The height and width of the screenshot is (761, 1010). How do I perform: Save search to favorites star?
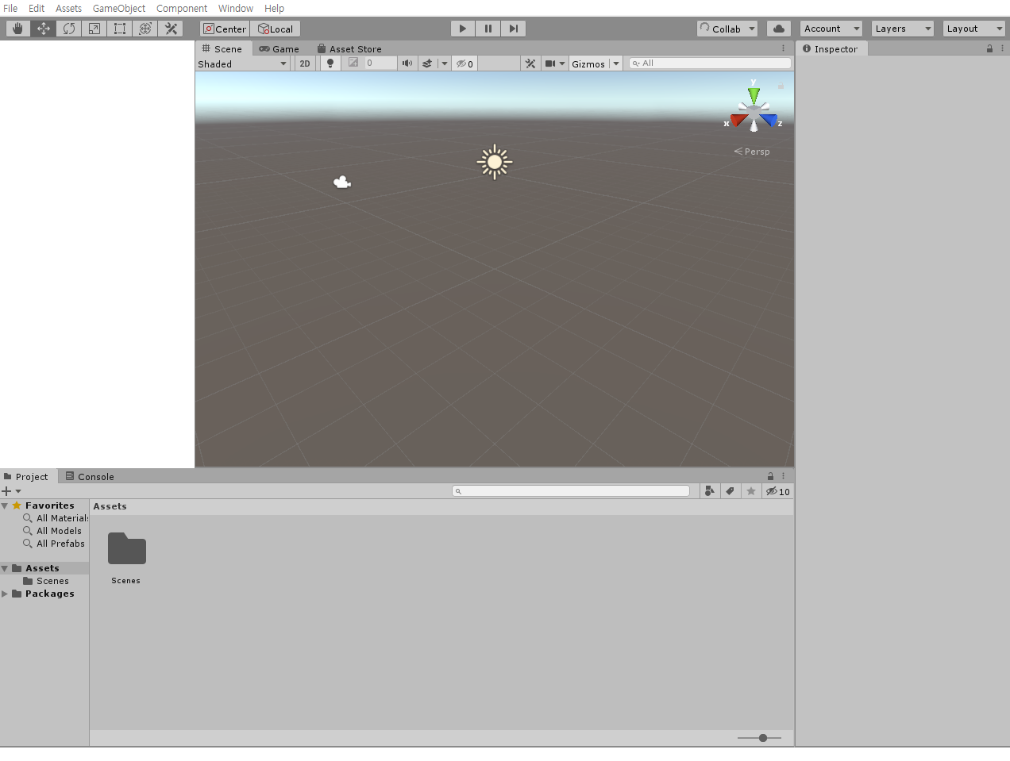[751, 491]
